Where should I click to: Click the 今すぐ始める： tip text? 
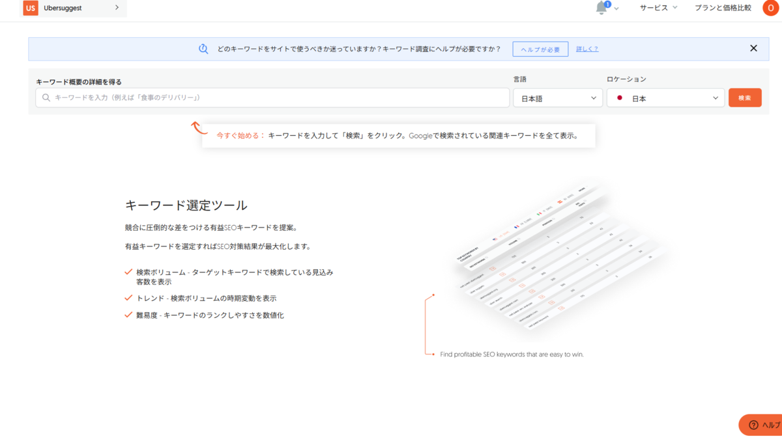(241, 137)
